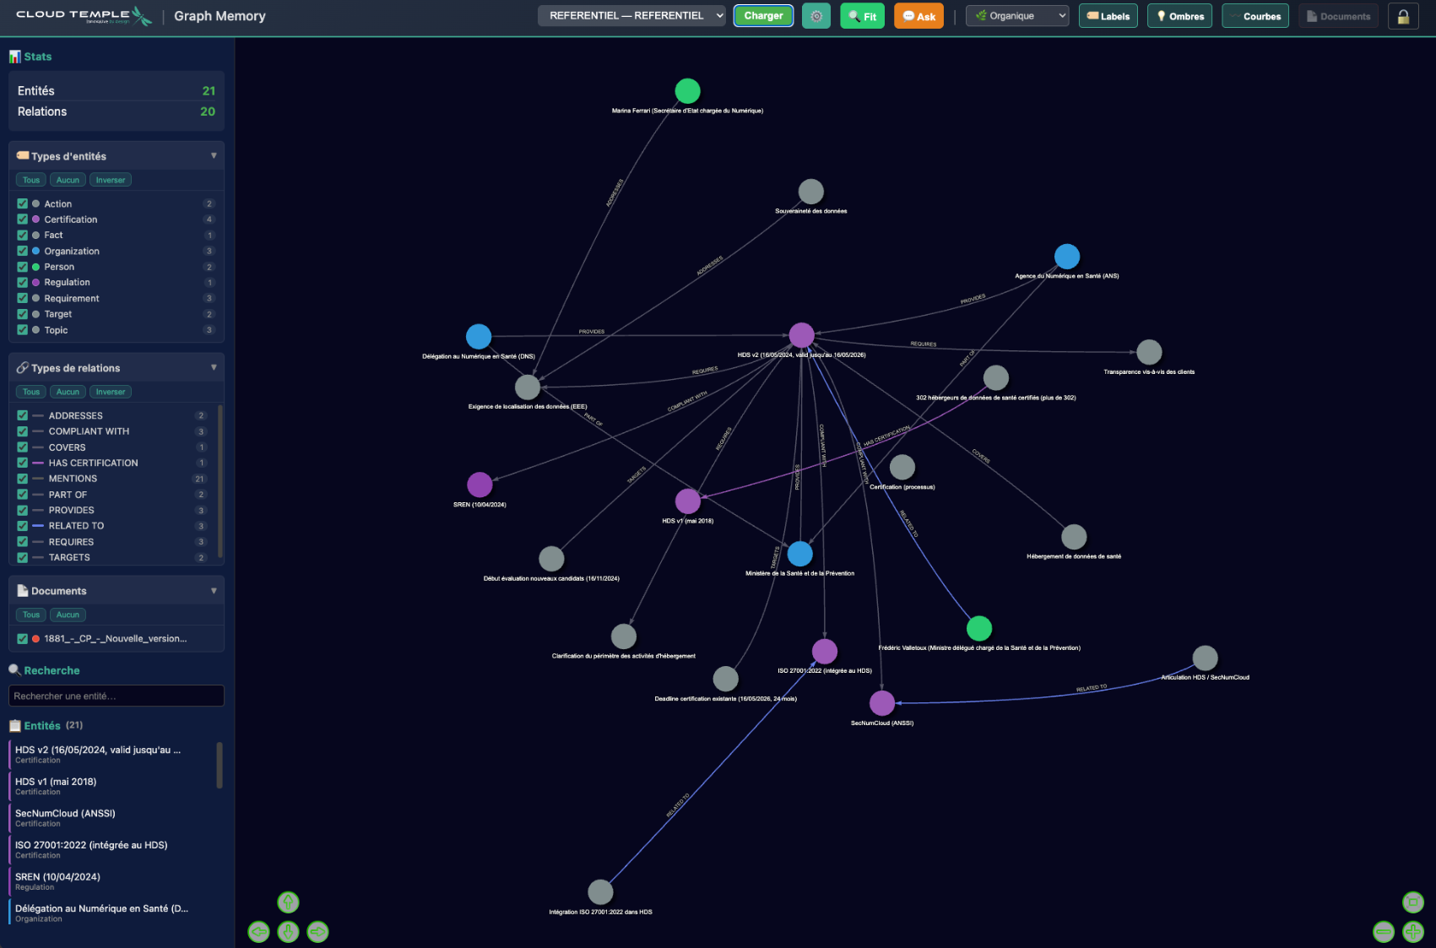Image resolution: width=1436 pixels, height=948 pixels.
Task: Toggle Ombres display mode
Action: tap(1179, 15)
